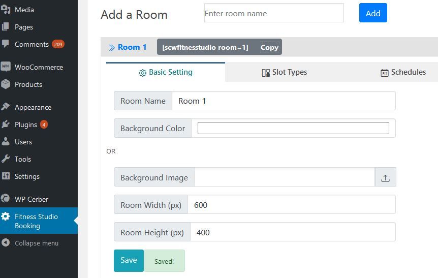Click the upload icon beside Background Image
Viewport: 438px width, 278px height.
click(x=385, y=177)
